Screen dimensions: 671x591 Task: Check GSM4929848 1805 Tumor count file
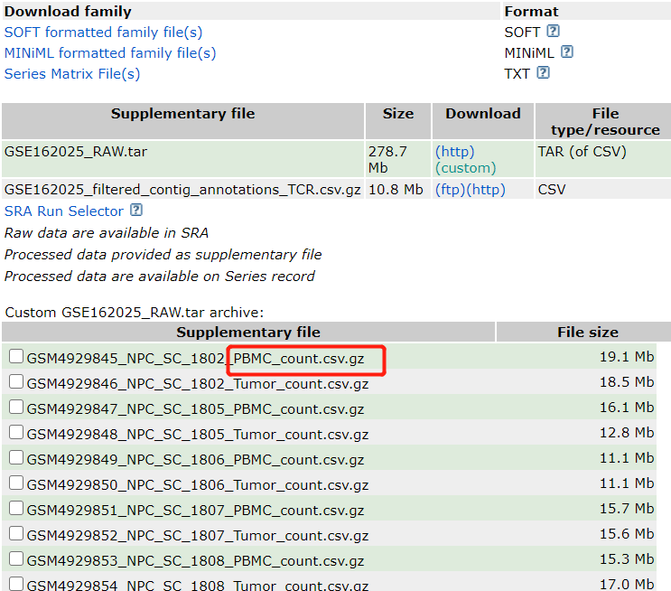[16, 434]
